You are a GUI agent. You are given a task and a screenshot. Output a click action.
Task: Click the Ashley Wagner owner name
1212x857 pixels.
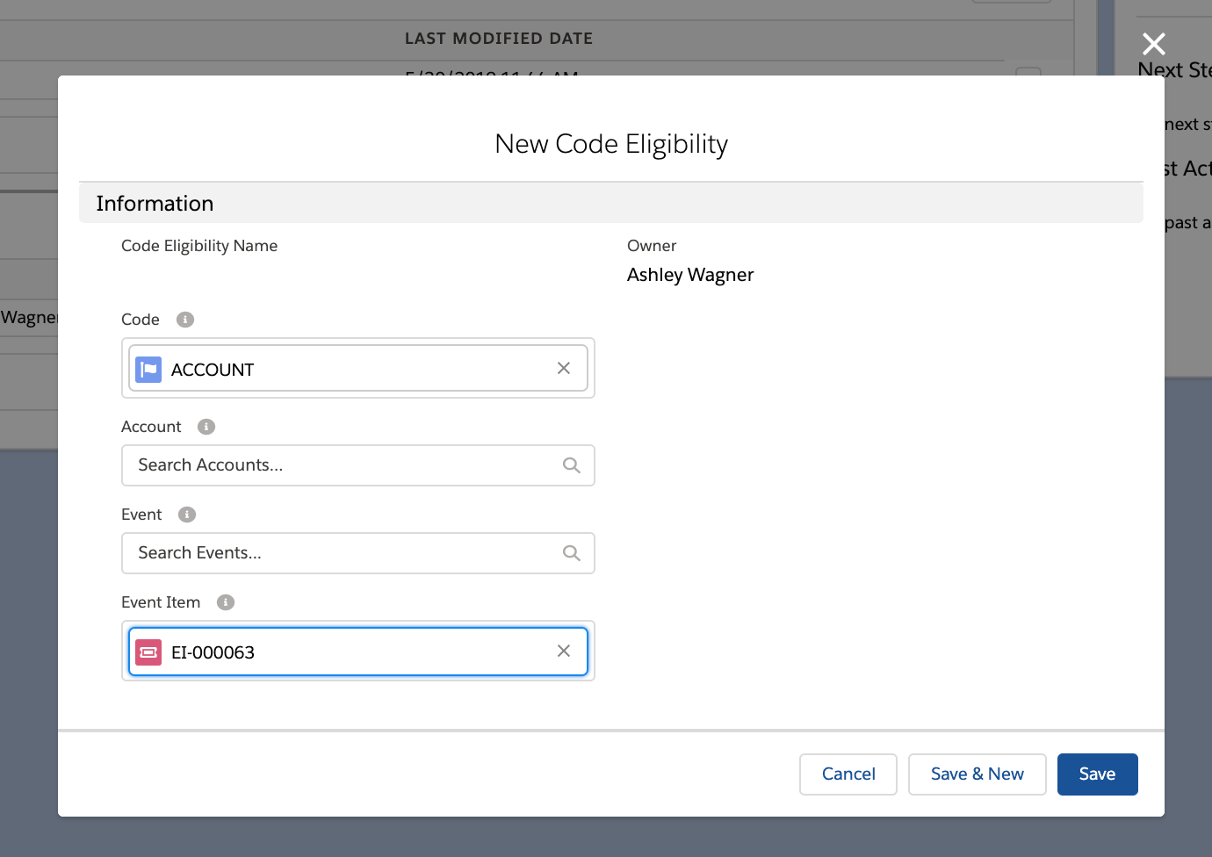690,275
